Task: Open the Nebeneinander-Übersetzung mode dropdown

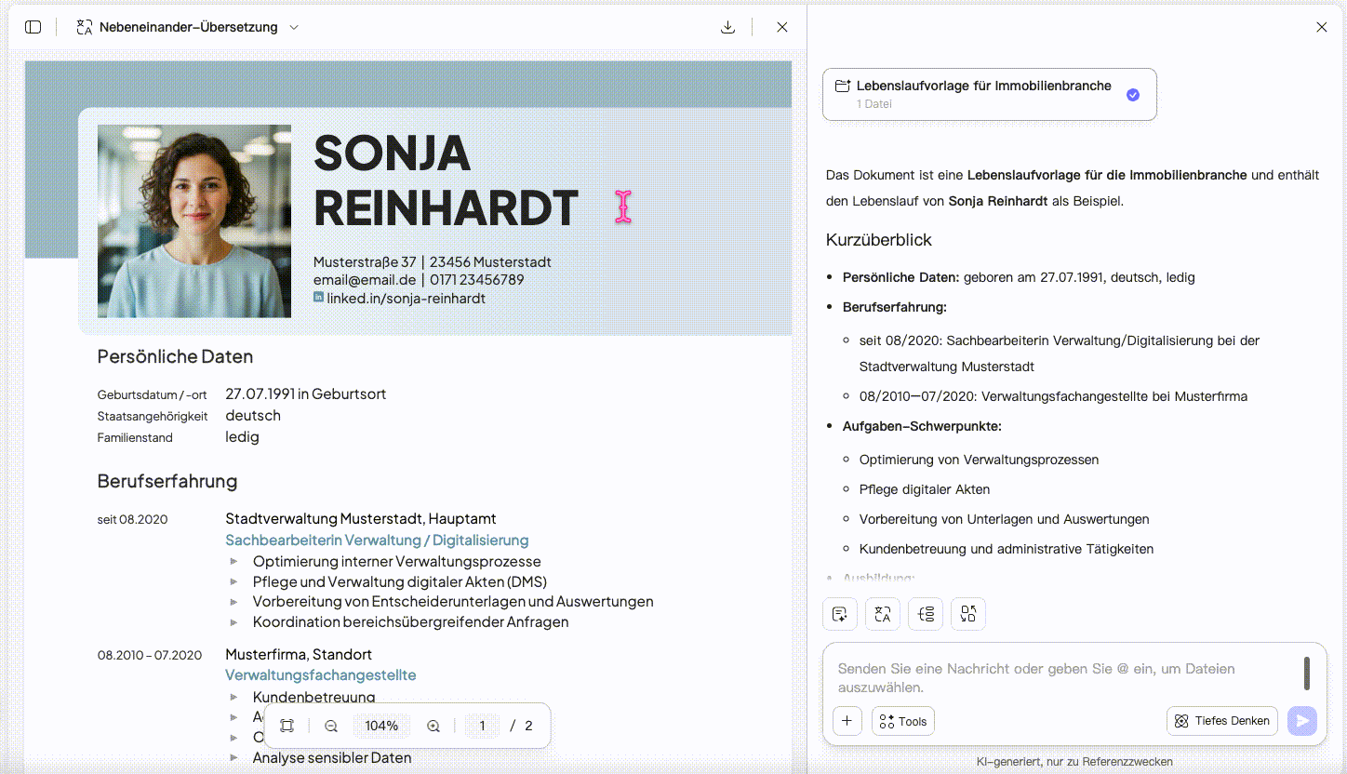Action: click(x=294, y=27)
